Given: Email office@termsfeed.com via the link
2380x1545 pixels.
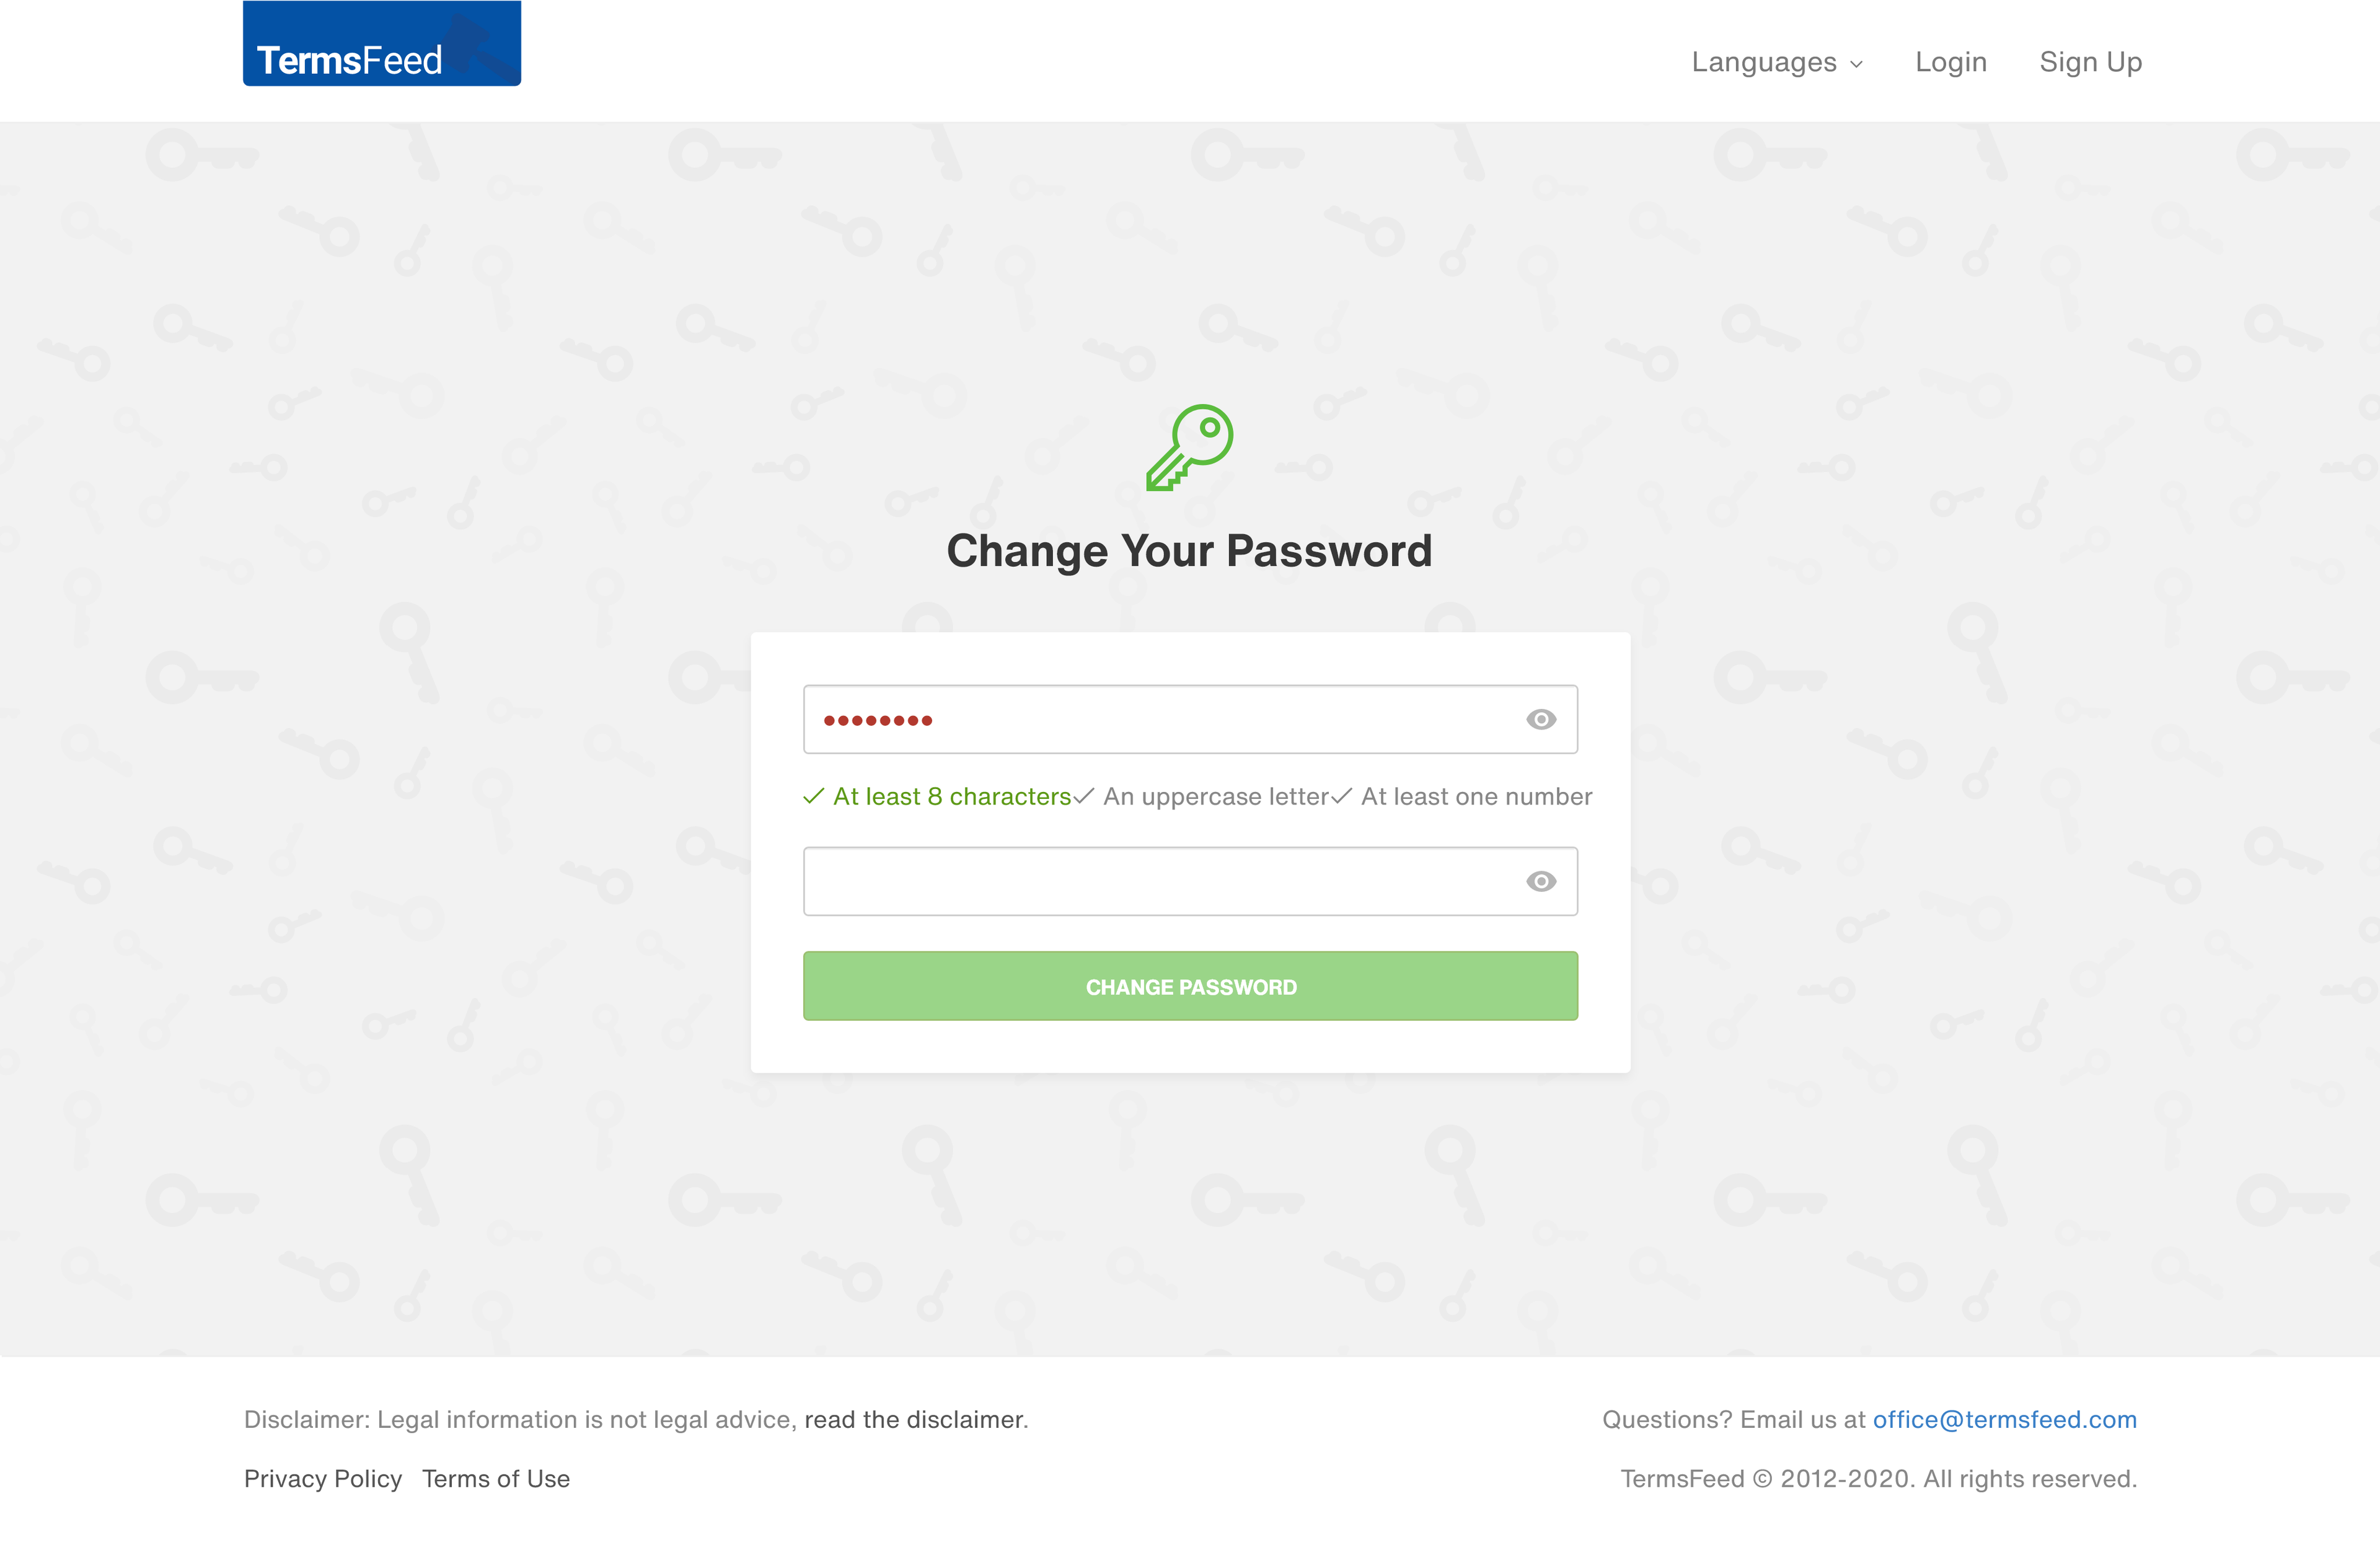Looking at the screenshot, I should [x=2005, y=1420].
